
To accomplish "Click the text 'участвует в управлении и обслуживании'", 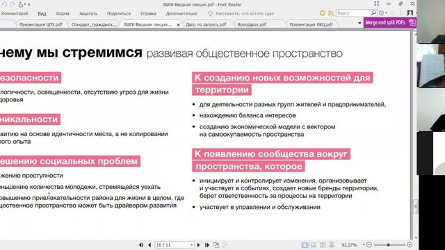I will [259, 207].
